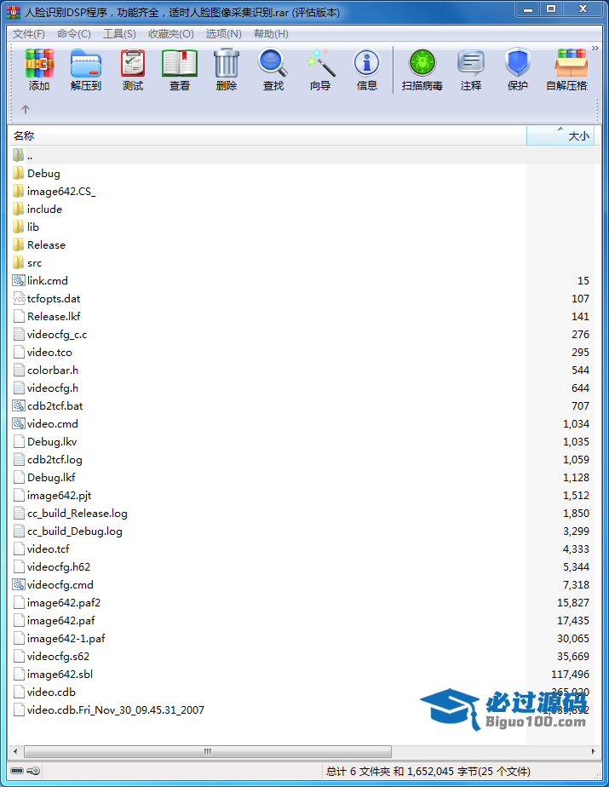Select the cc_build_Release.log file
Viewport: 609px width, 787px height.
point(304,514)
